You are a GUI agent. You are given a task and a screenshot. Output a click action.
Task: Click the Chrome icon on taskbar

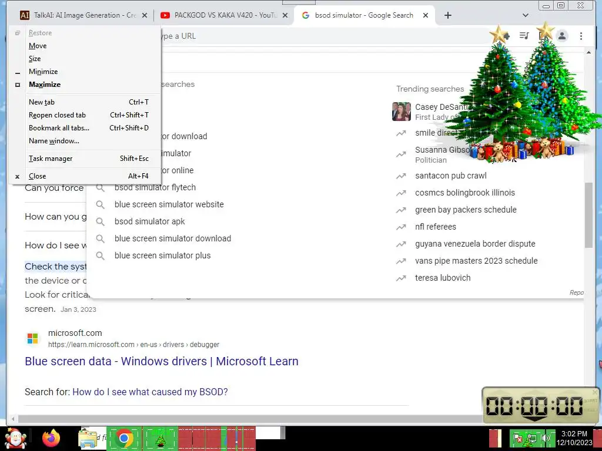(123, 438)
